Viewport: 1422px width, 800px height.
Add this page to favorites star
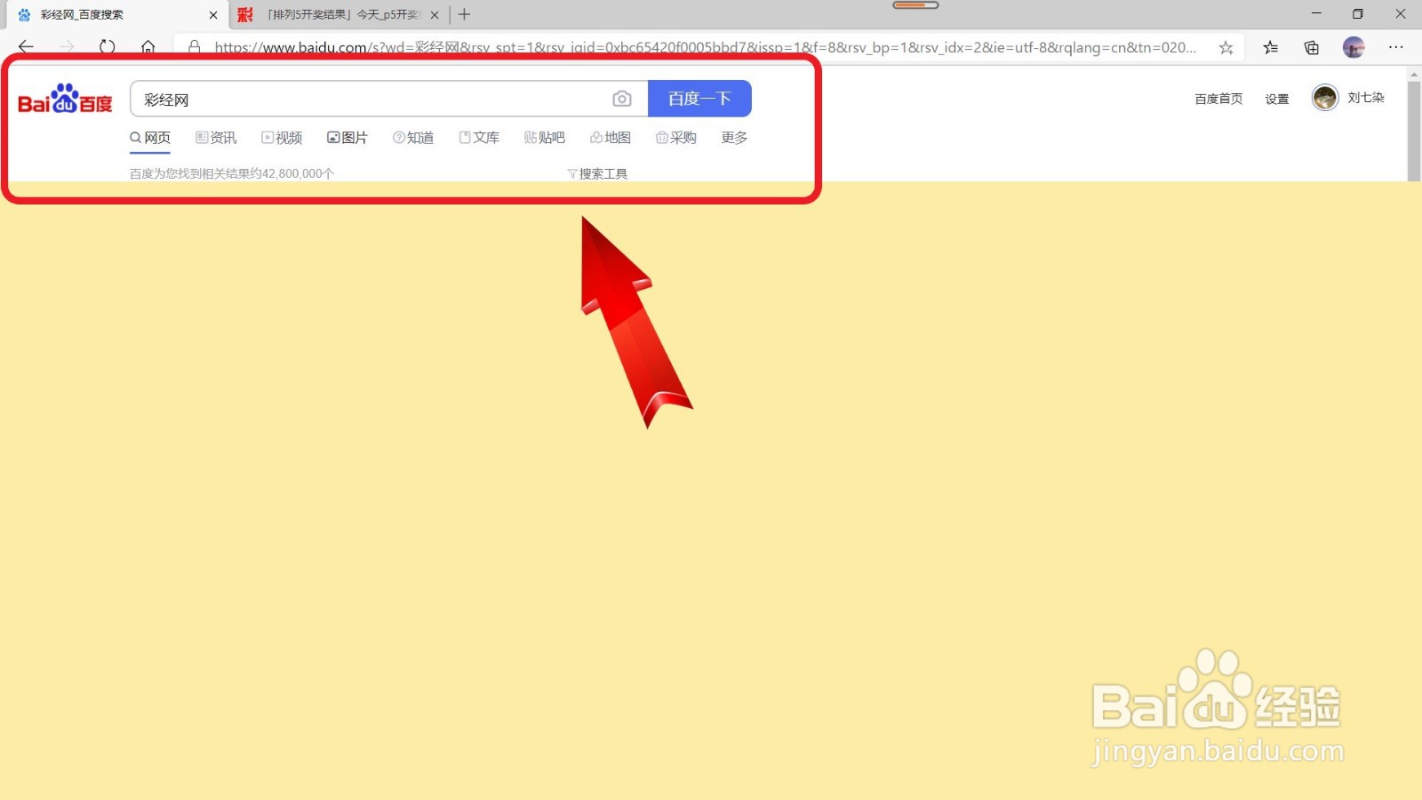[x=1226, y=48]
